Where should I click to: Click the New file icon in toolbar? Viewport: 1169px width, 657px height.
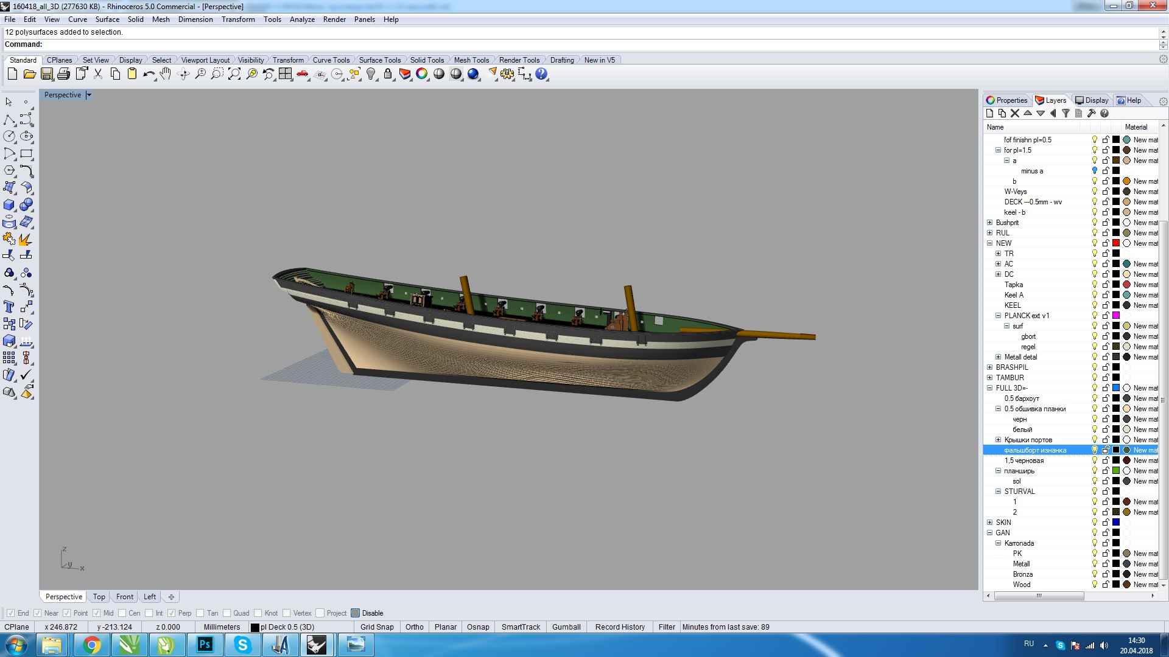[12, 74]
